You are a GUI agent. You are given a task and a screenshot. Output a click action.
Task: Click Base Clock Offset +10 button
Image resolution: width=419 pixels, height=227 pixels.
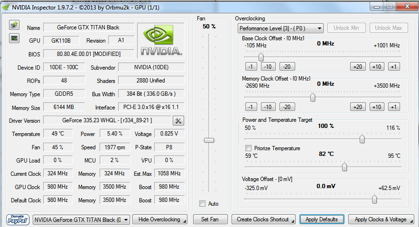(377, 67)
